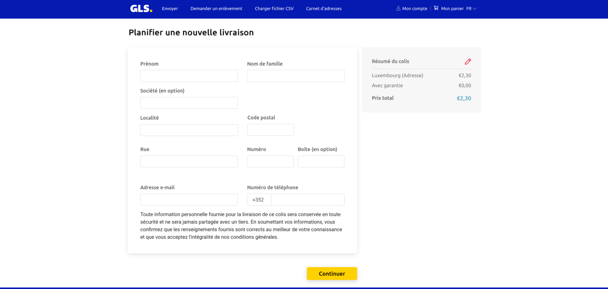This screenshot has height=289, width=608.
Task: Focus the Société (en option) field
Action: tap(189, 103)
